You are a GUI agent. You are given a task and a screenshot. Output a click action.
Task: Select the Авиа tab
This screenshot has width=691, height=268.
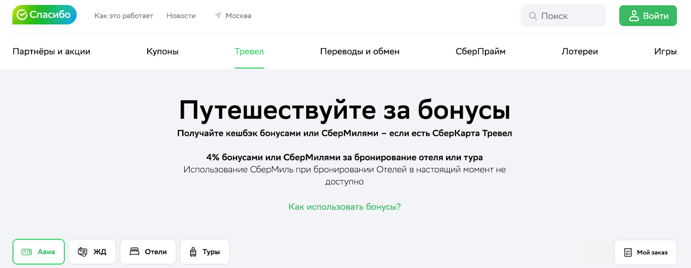[x=38, y=252]
